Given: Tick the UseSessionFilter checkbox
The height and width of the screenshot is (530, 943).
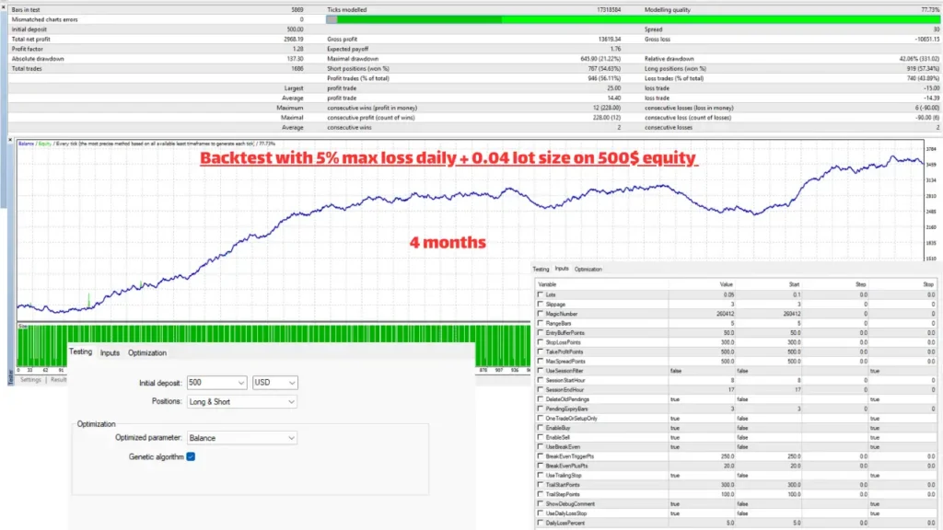Looking at the screenshot, I should tap(541, 371).
